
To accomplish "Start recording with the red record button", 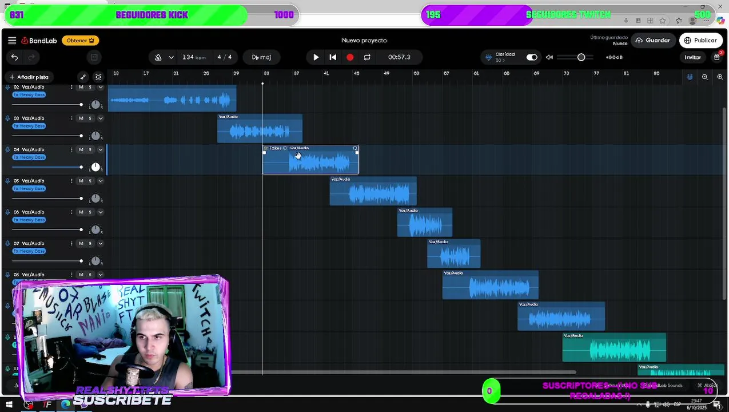I will tap(350, 57).
